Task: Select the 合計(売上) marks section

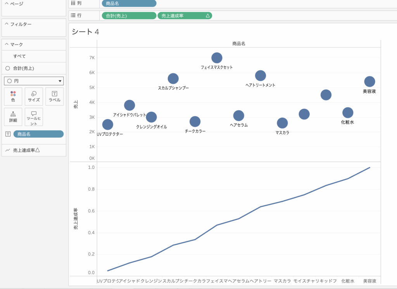Action: click(x=34, y=68)
